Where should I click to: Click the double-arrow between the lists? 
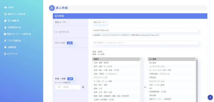click(x=145, y=87)
